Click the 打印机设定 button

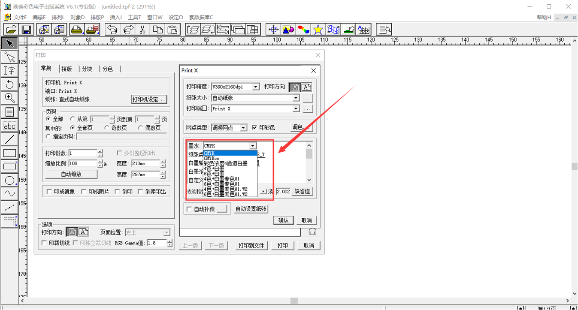149,99
